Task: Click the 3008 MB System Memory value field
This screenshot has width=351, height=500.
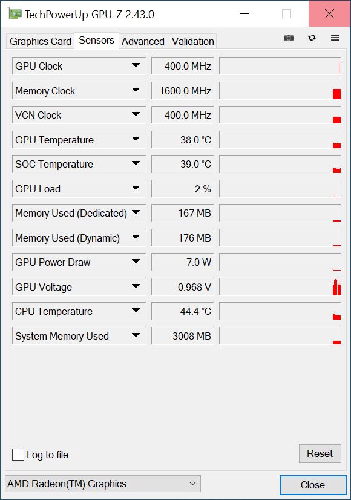Action: click(x=182, y=336)
